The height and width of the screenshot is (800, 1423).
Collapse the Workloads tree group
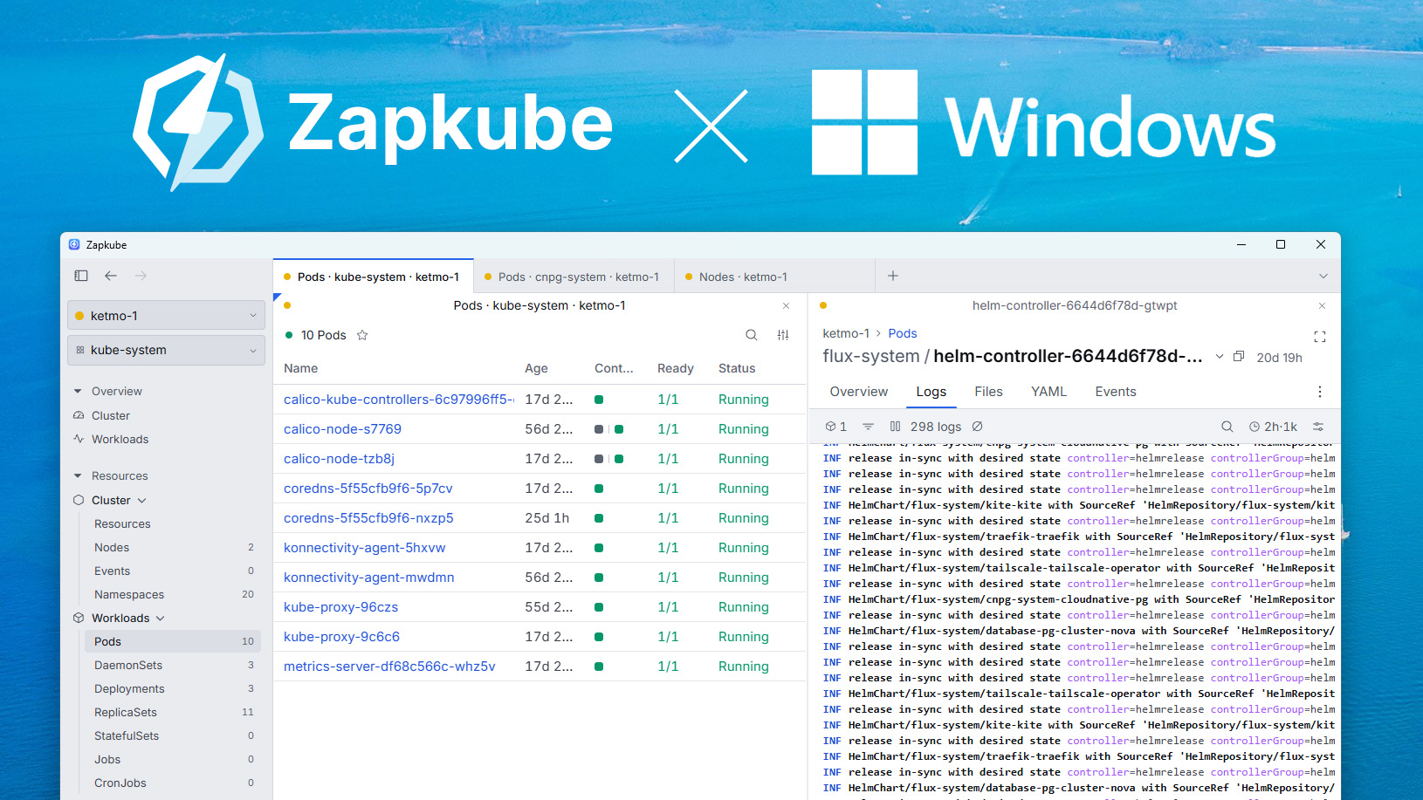(x=160, y=619)
